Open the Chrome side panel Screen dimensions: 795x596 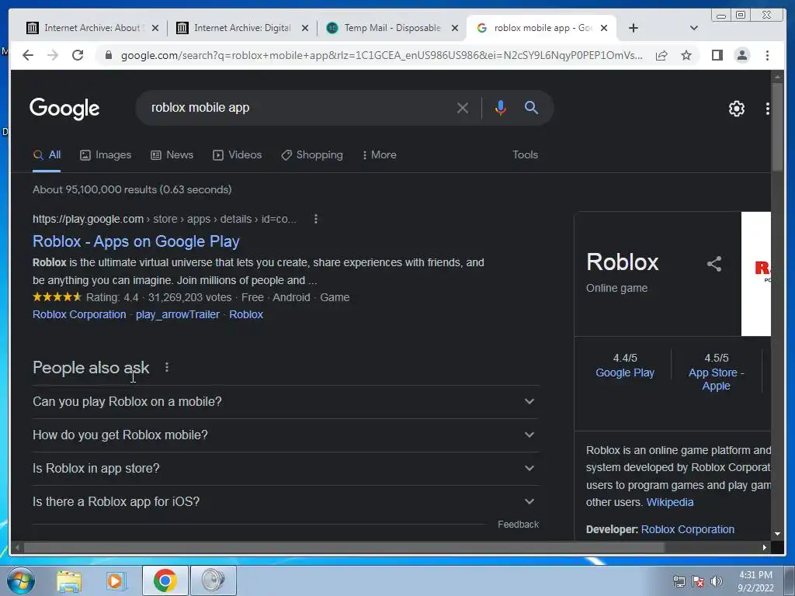717,55
